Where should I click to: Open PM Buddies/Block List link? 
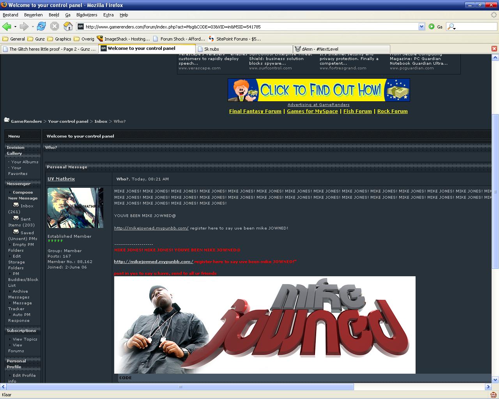pyautogui.click(x=23, y=279)
